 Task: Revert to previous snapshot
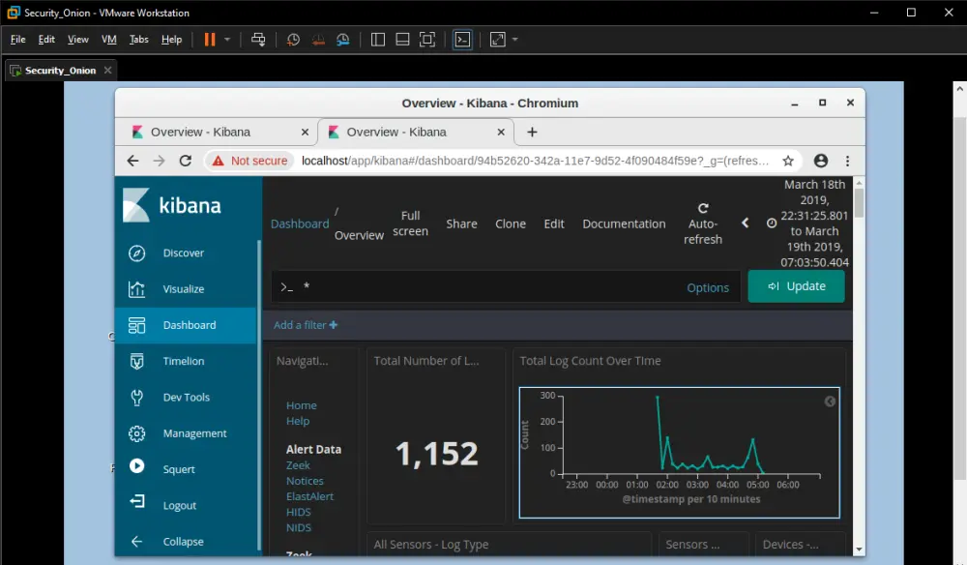(318, 40)
